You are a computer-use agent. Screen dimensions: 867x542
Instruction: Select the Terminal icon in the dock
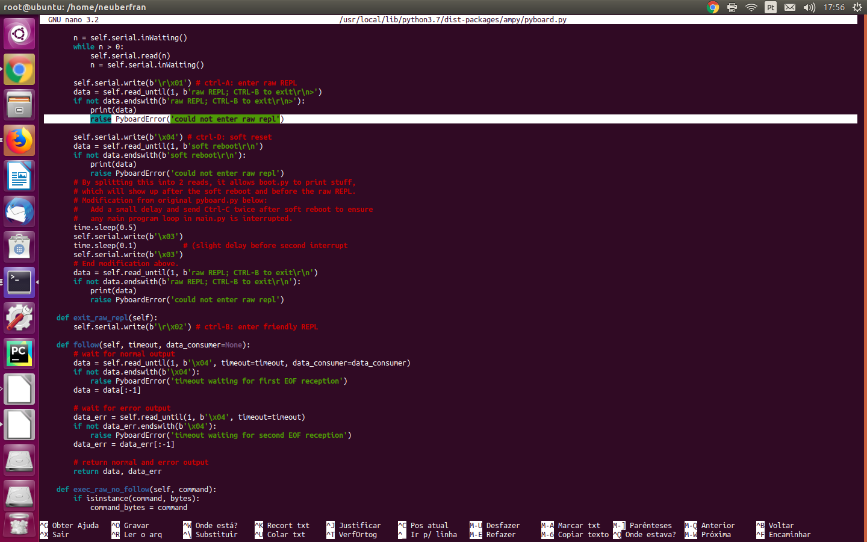point(19,282)
